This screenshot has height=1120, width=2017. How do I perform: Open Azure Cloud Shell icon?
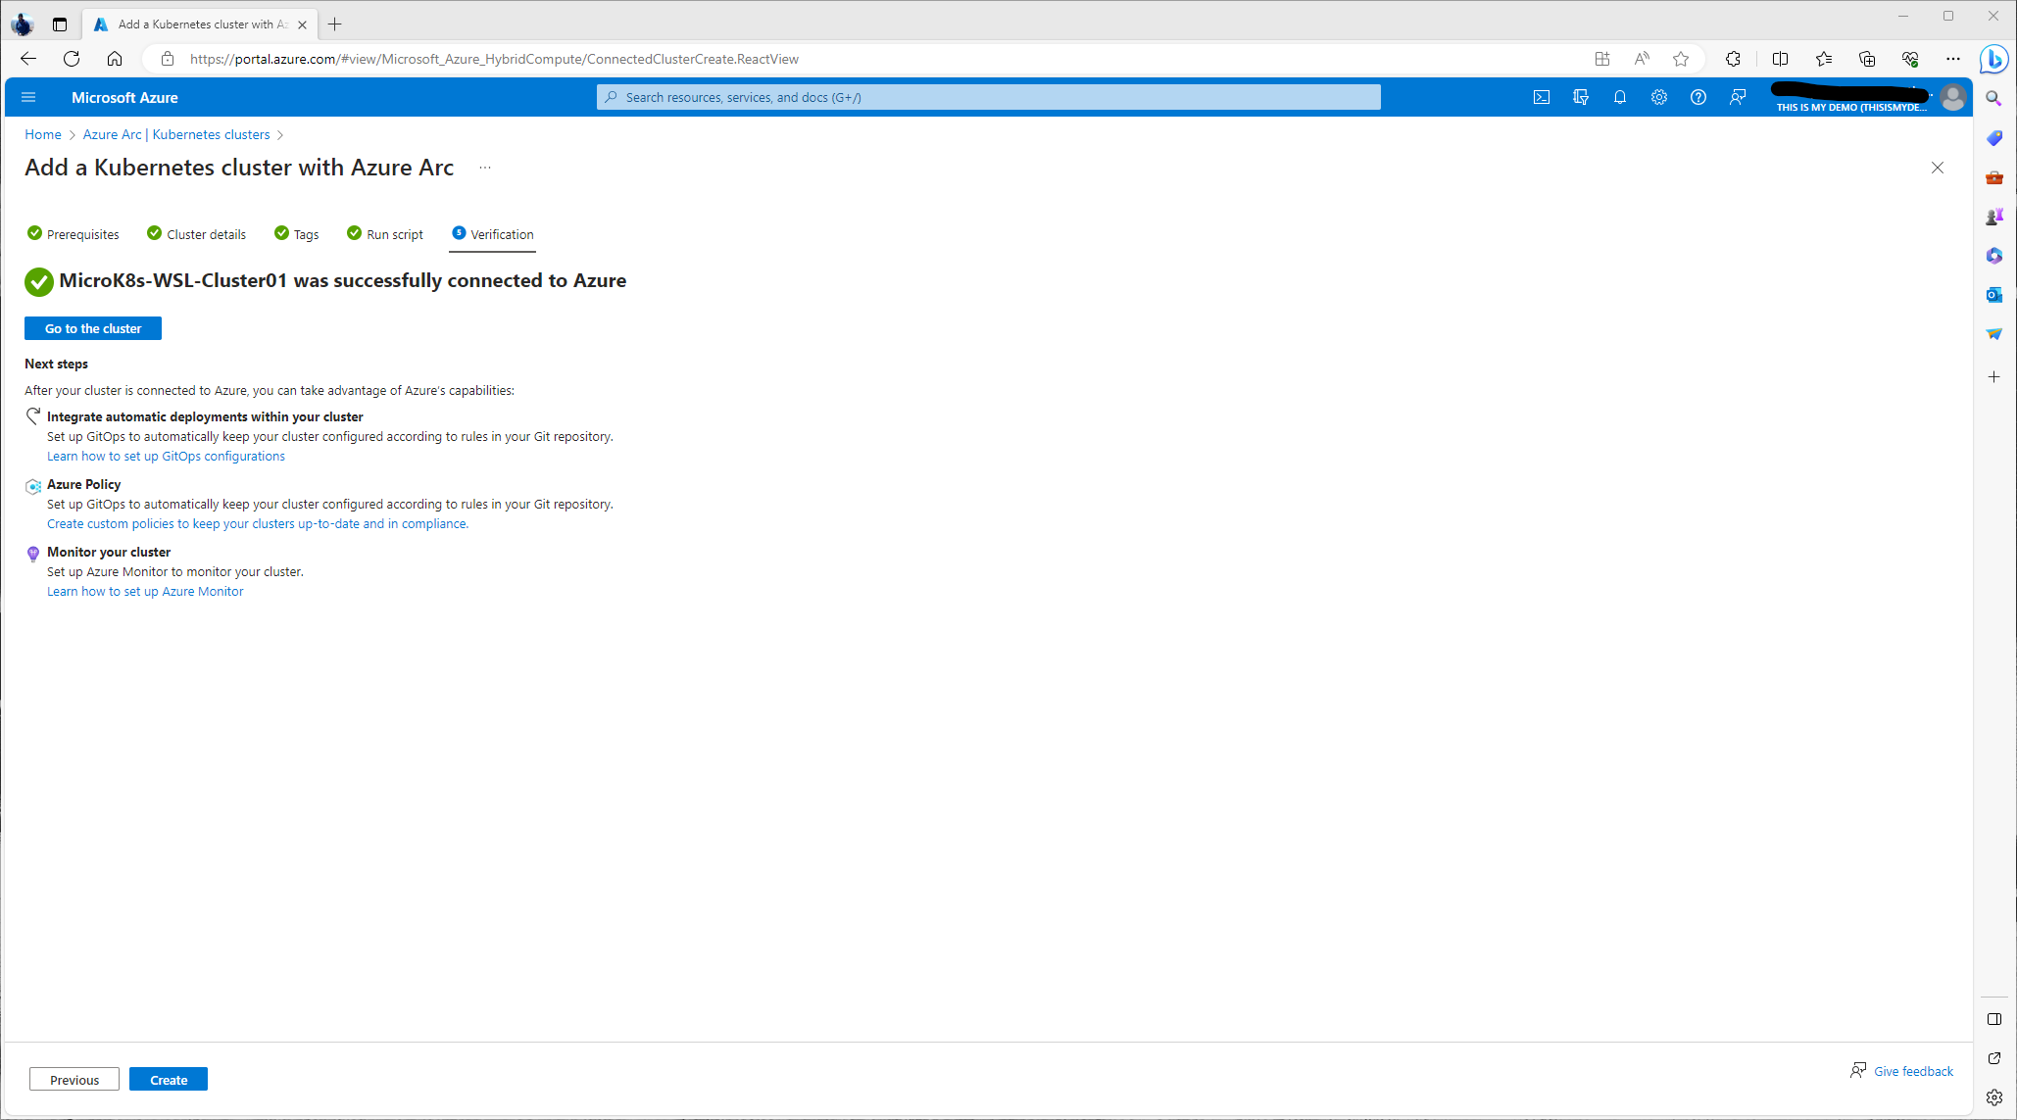(1542, 97)
